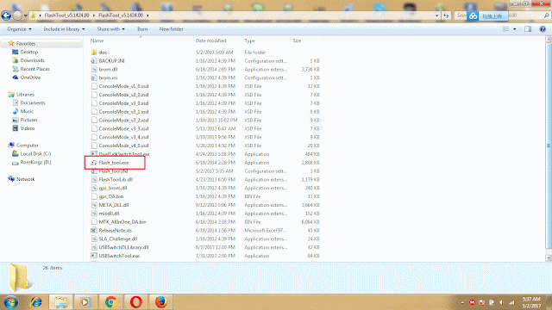This screenshot has width=552, height=310.
Task: Select ConsoleMode_v3_2.xsd file name
Action: coord(123,121)
